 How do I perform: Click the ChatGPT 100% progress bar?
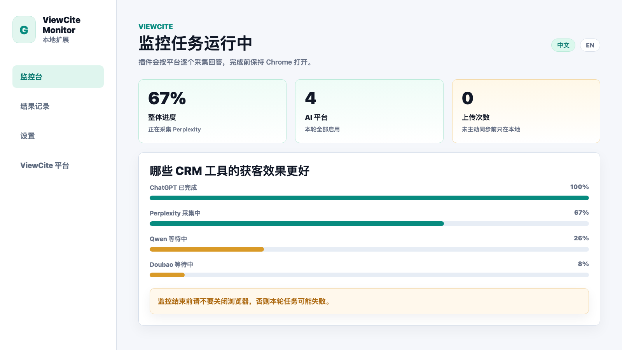(x=369, y=198)
